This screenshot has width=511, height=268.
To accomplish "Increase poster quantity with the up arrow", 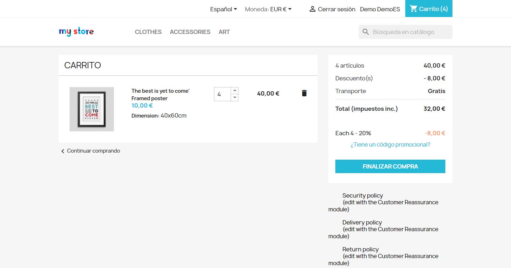I will click(235, 91).
